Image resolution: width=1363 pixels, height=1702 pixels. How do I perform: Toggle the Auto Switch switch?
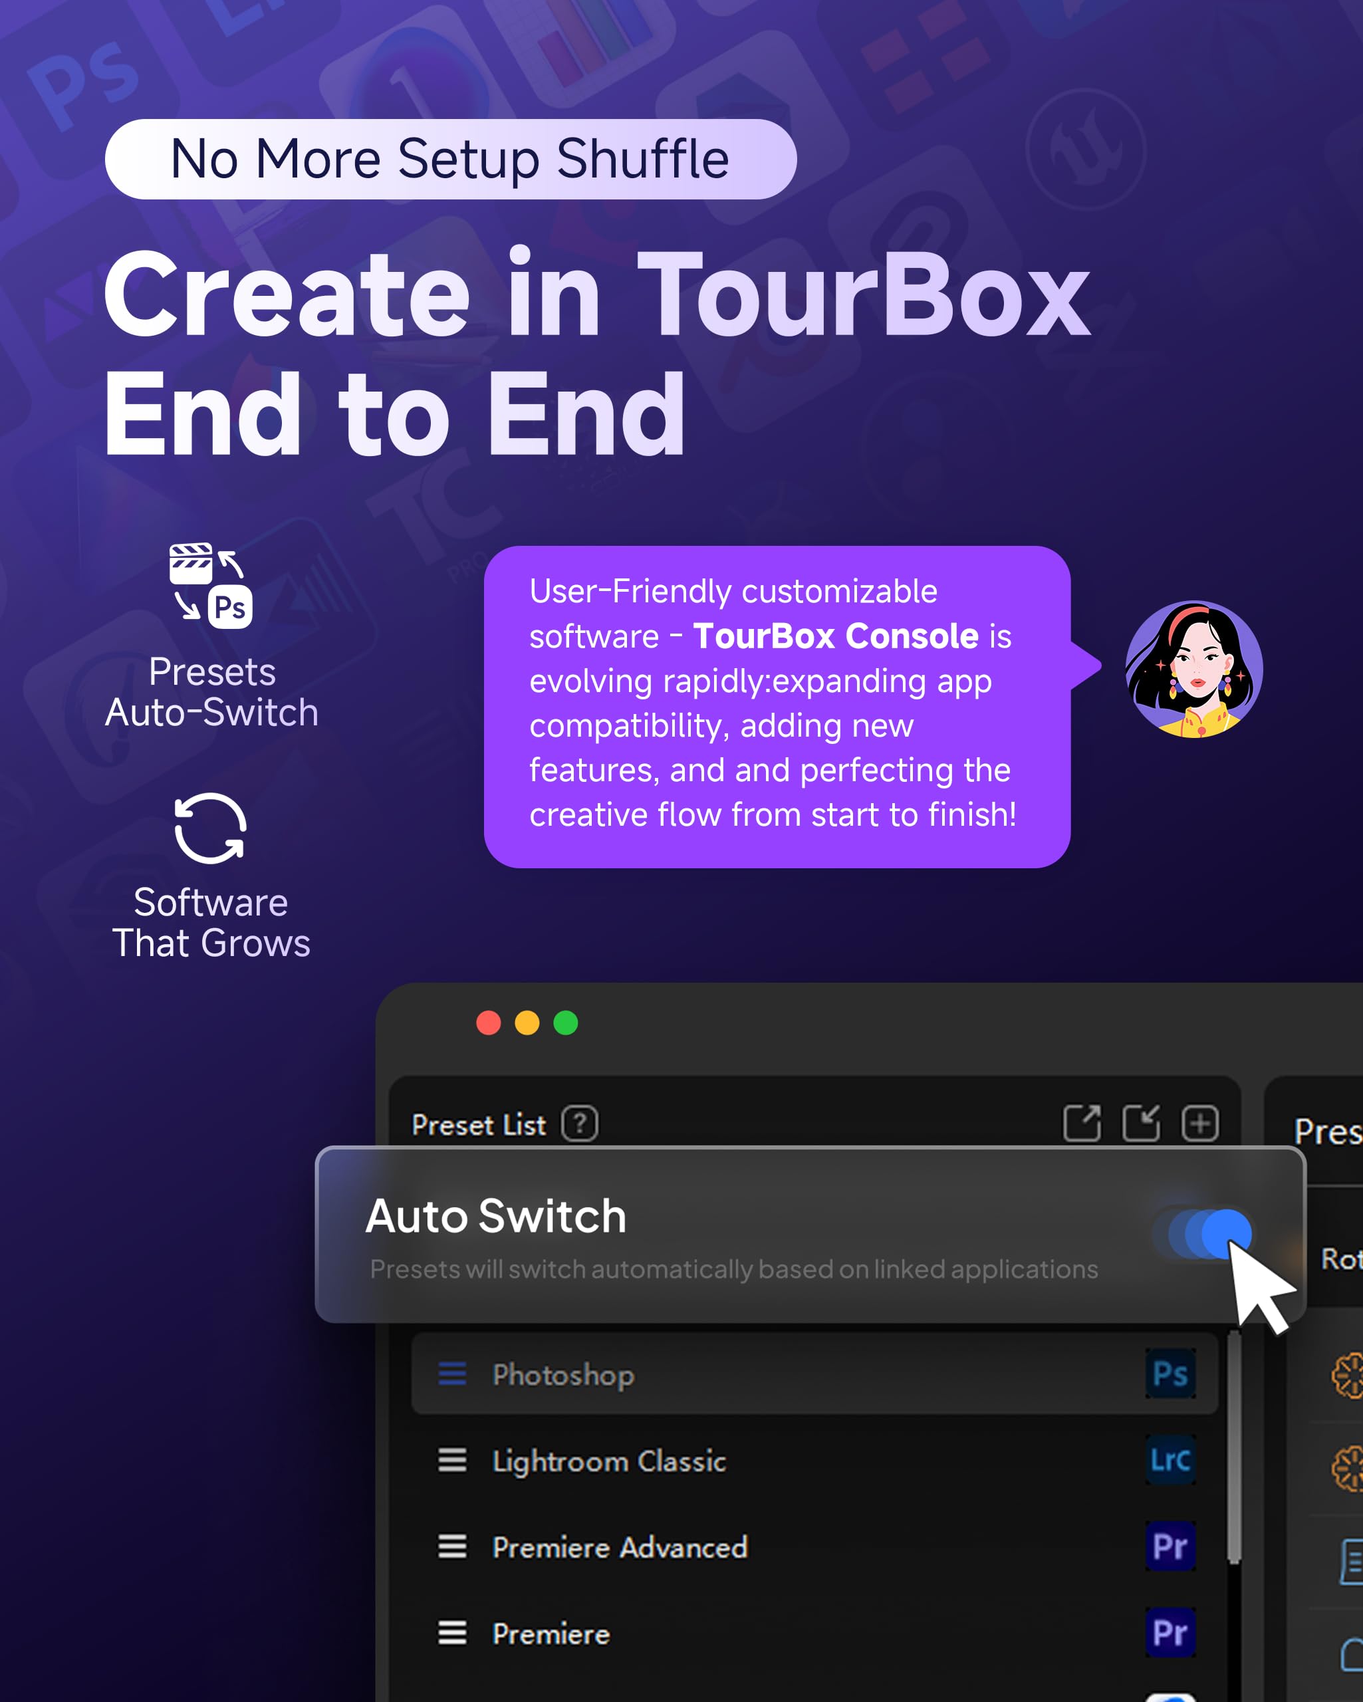[x=1203, y=1233]
